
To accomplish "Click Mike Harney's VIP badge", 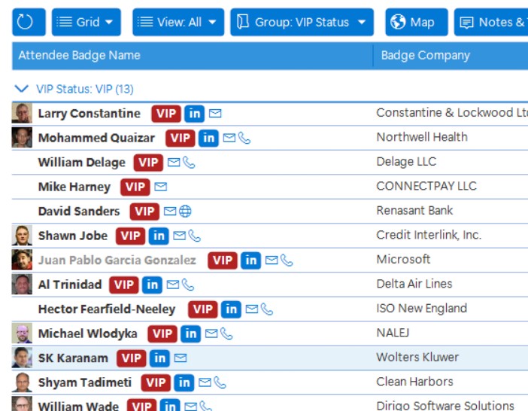I will tap(135, 187).
